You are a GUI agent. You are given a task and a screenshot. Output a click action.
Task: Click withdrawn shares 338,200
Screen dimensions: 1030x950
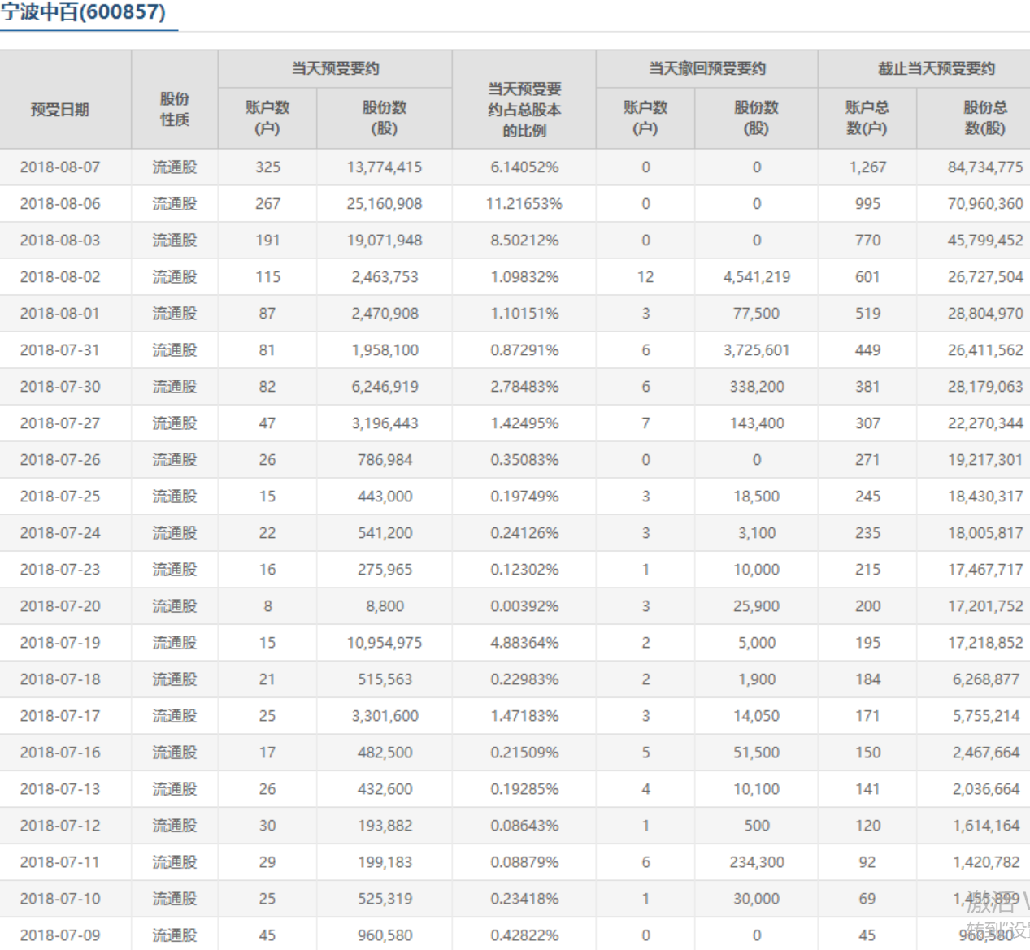pyautogui.click(x=757, y=387)
